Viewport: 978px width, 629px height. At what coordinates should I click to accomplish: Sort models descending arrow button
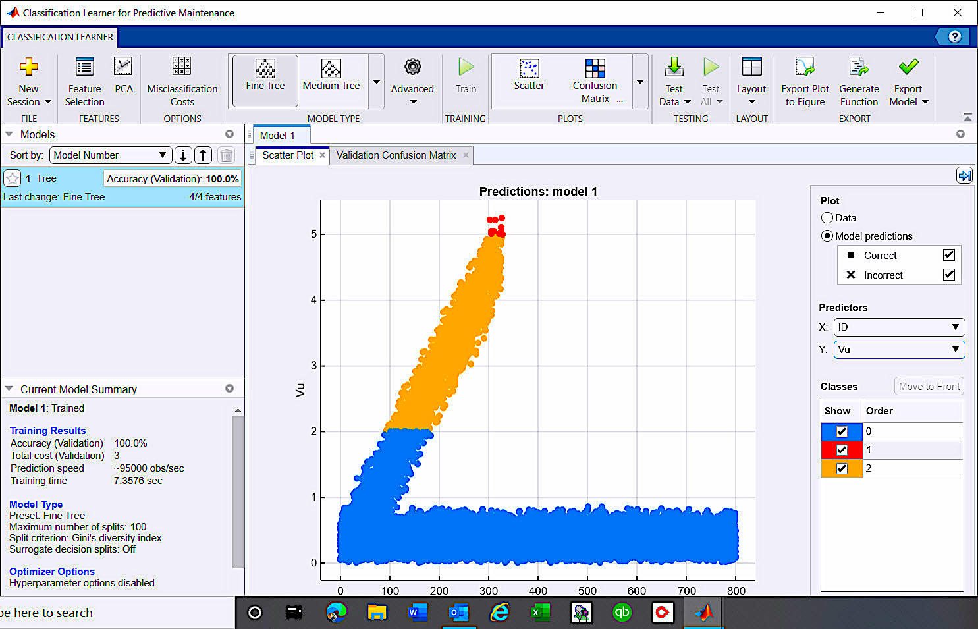click(x=183, y=155)
